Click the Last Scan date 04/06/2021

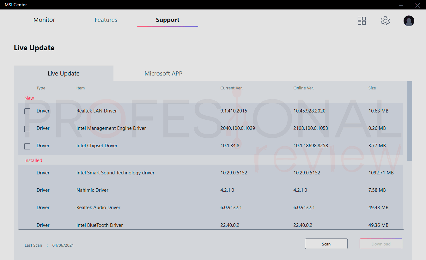(63, 245)
